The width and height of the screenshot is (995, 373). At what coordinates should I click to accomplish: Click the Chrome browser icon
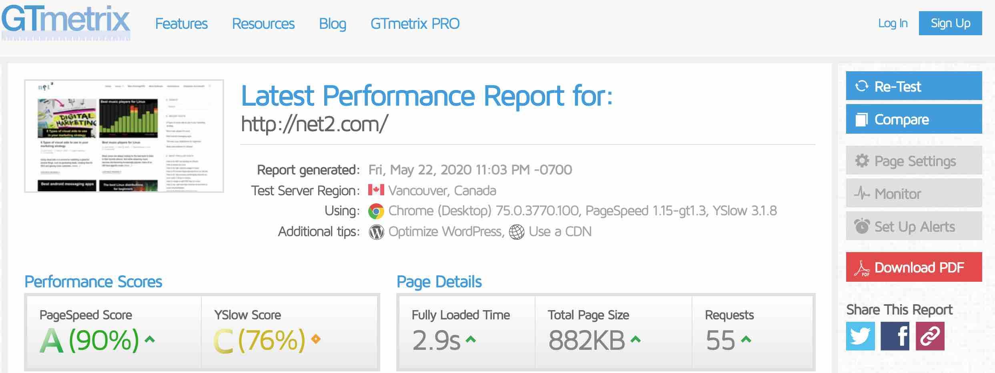tap(376, 211)
